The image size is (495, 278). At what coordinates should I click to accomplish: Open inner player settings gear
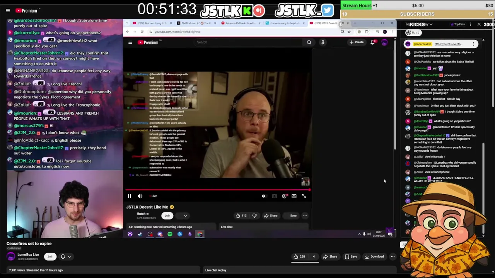coord(284,196)
